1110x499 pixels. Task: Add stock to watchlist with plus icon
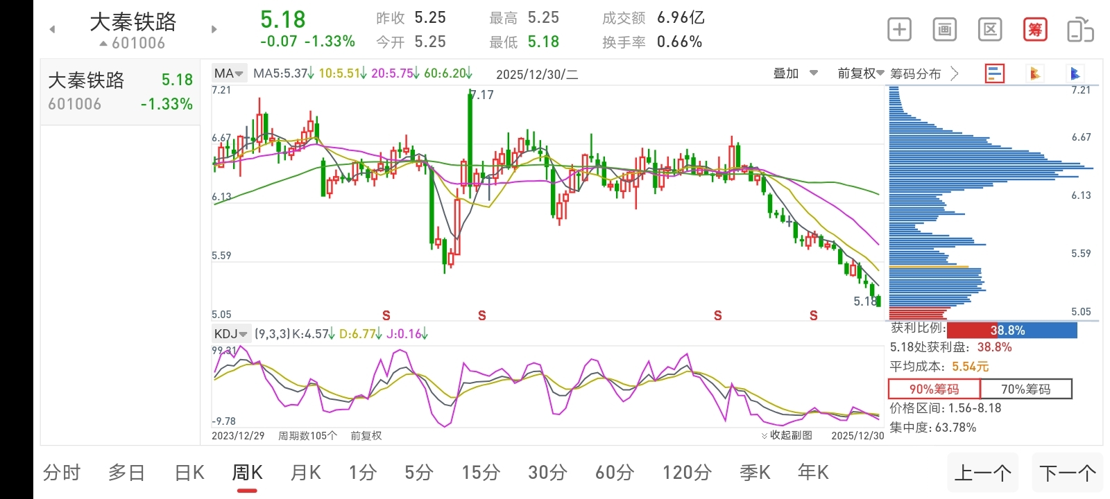(900, 30)
